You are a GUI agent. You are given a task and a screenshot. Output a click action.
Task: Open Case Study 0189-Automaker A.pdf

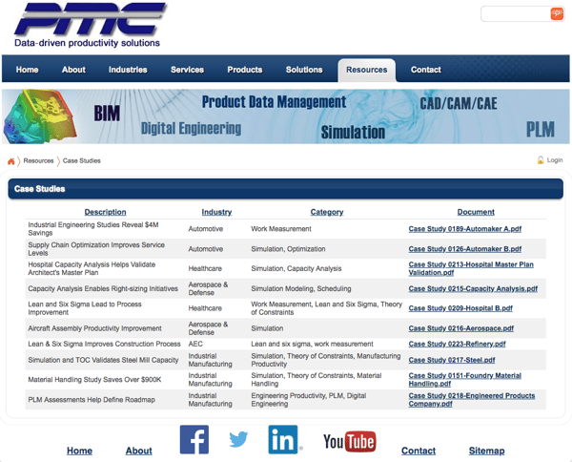(465, 229)
